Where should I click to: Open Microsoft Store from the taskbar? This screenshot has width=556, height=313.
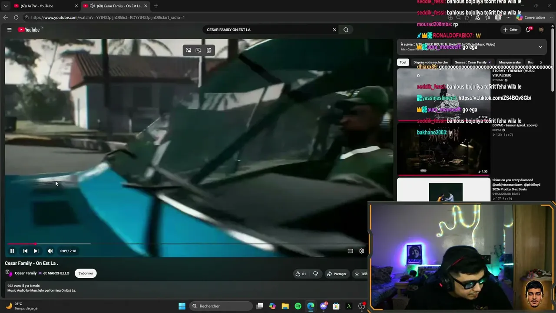click(336, 306)
